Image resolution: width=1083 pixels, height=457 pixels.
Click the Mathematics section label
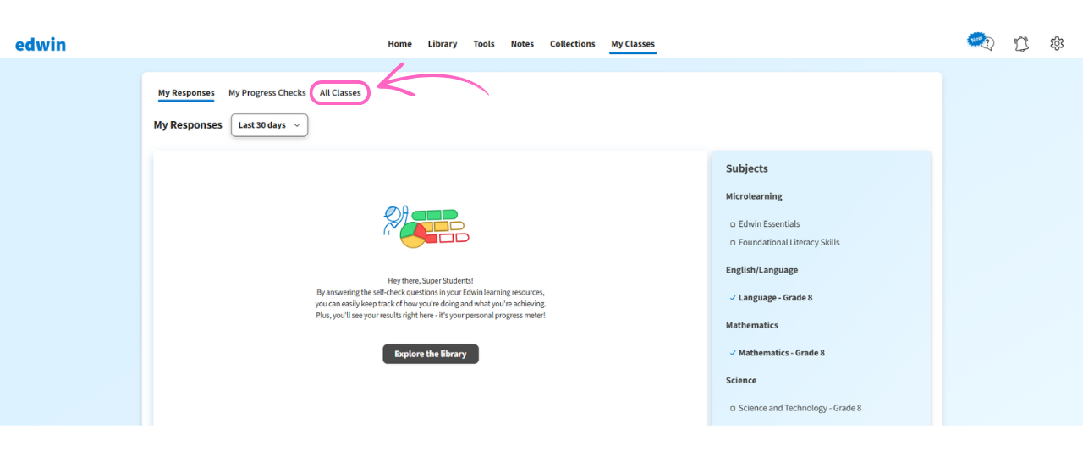tap(752, 325)
